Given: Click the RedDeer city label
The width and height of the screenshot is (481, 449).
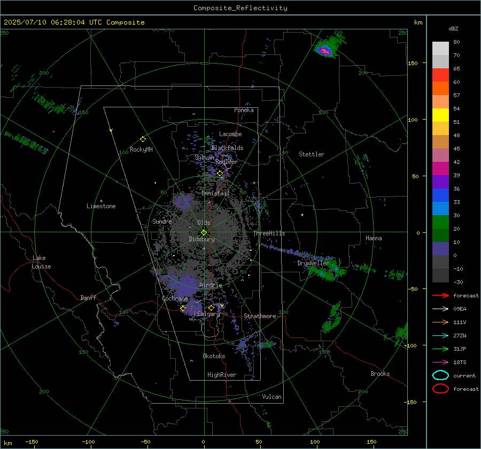Looking at the screenshot, I should pyautogui.click(x=227, y=162).
